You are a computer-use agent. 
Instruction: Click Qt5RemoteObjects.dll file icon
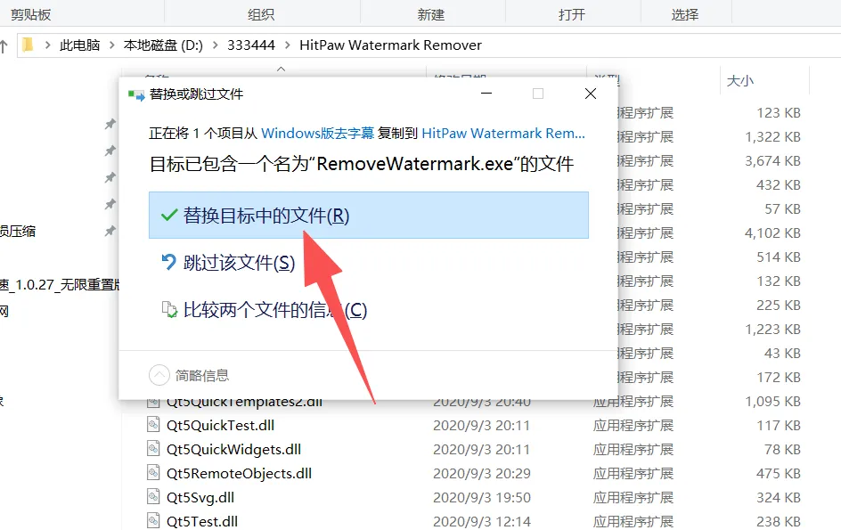[153, 473]
